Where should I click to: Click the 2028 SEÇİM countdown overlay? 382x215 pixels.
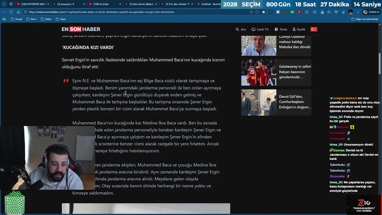point(301,4)
